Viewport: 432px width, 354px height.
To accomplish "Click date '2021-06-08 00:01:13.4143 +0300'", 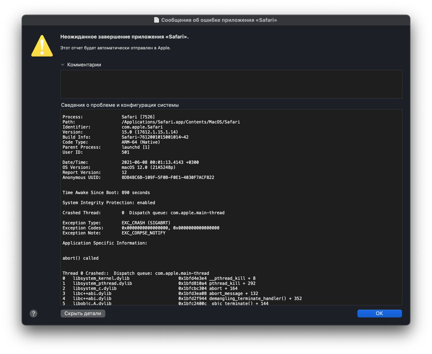I will coord(160,163).
